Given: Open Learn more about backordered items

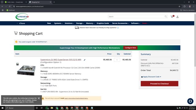Looking at the screenshot, I should 76,98.
